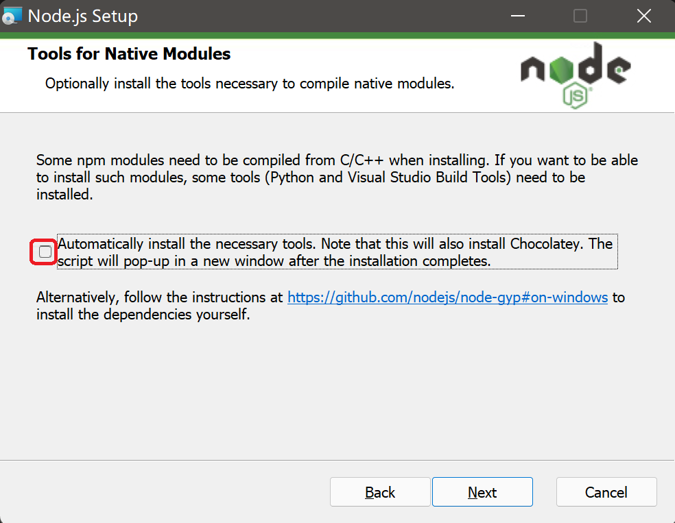Cancel the Node.js installation
Viewport: 675px width, 523px height.
606,492
